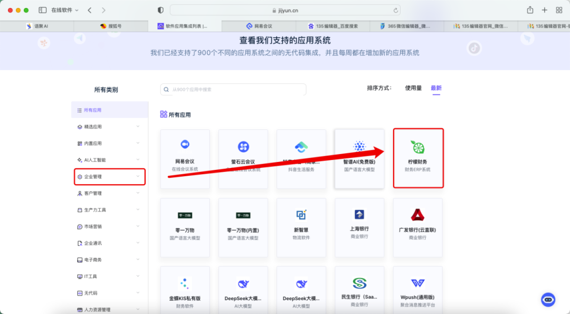Expand the 电子商务 category chevron
Image resolution: width=570 pixels, height=314 pixels.
click(x=138, y=260)
